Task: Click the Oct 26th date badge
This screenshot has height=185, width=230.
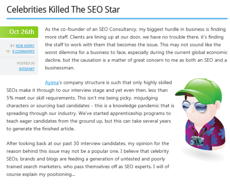Action: pyautogui.click(x=19, y=32)
